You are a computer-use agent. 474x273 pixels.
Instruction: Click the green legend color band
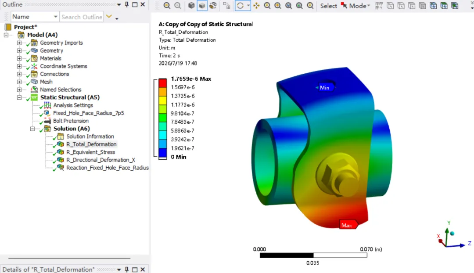(x=163, y=118)
